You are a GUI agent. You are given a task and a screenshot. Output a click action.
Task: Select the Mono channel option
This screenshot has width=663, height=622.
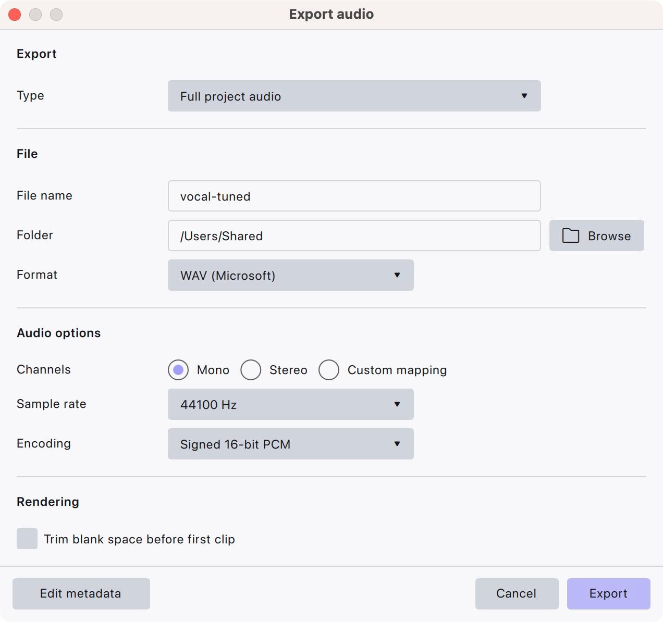click(178, 370)
